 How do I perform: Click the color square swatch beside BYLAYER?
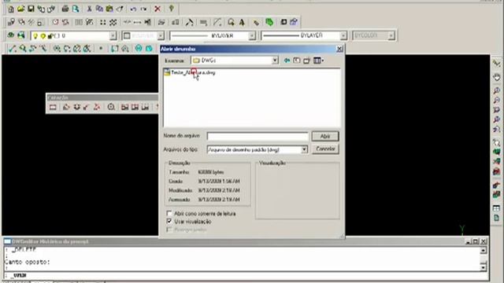127,35
